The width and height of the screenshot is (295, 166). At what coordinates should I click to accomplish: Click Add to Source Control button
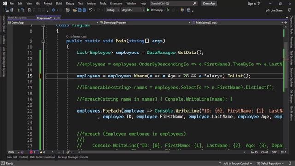[x=235, y=163]
